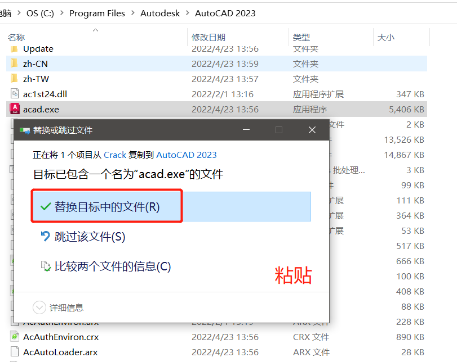Sort by 名称 column header

(x=16, y=37)
